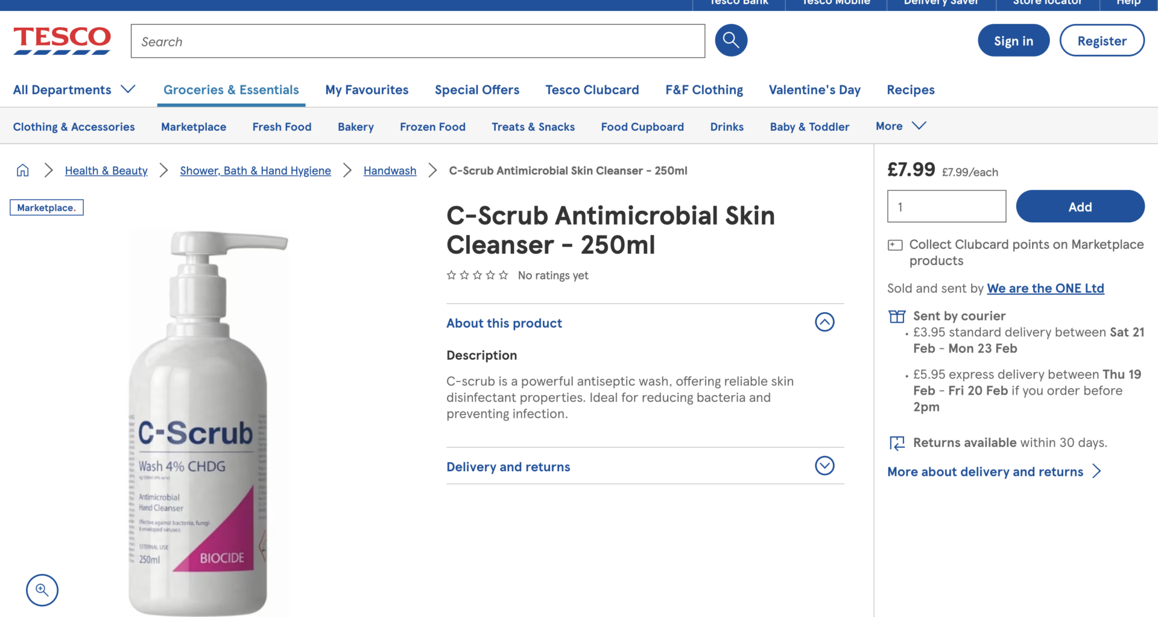Click the Sign in button
The image size is (1158, 617).
point(1013,40)
